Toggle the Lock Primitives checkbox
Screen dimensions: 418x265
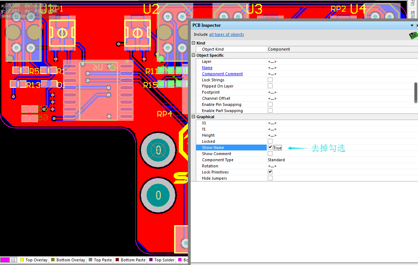click(x=270, y=172)
